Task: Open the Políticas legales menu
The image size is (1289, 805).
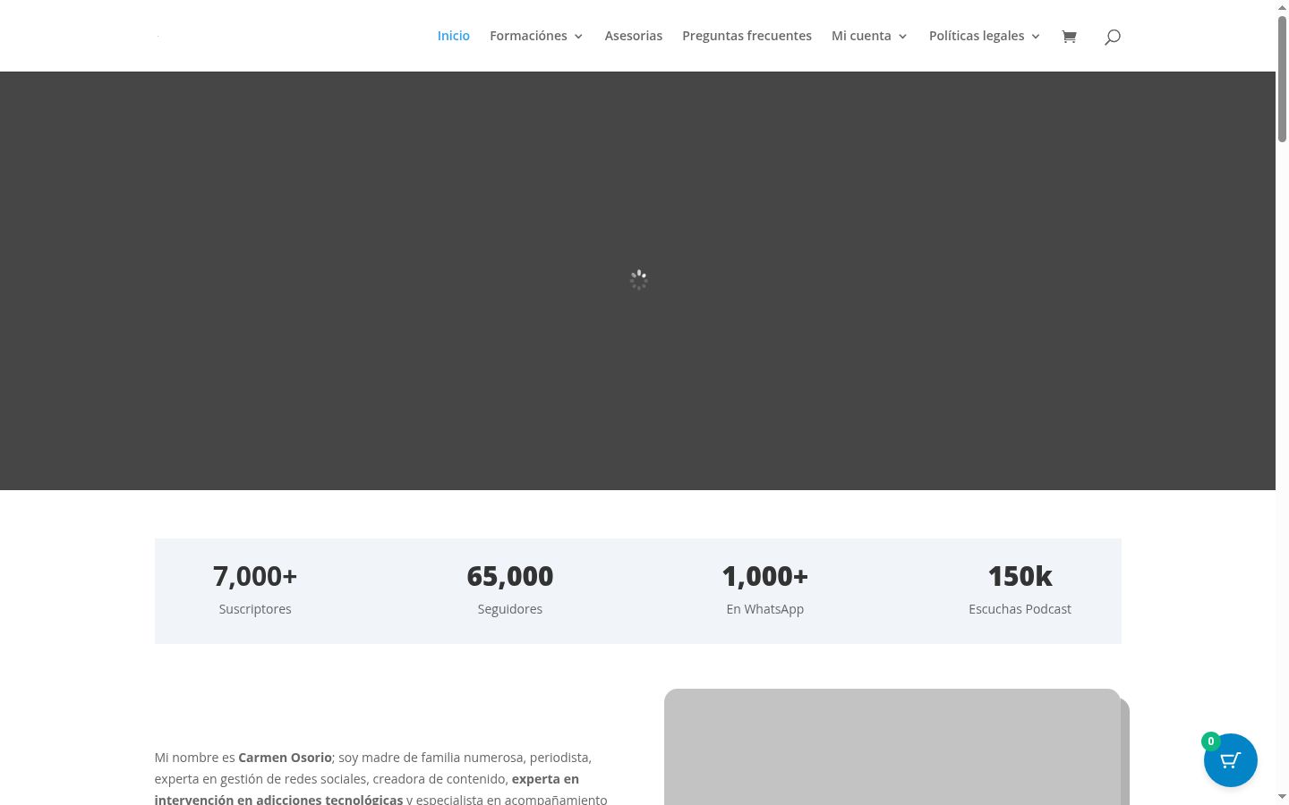Action: 977,36
